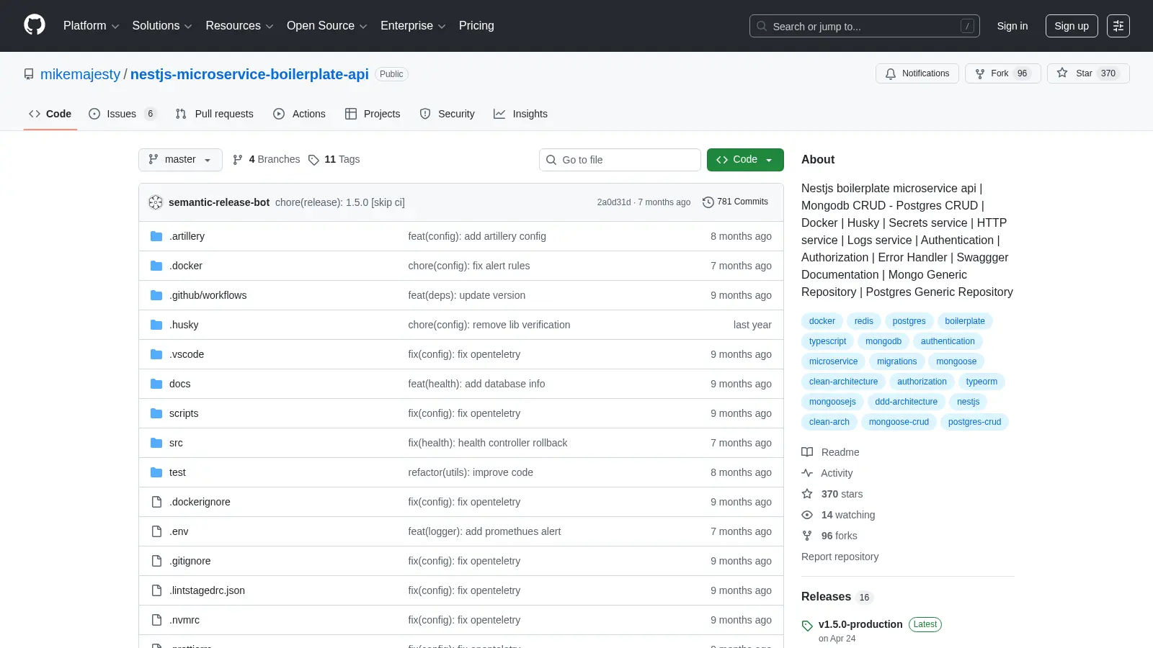The width and height of the screenshot is (1153, 648).
Task: Click the search magnifier icon in header
Action: [762, 26]
